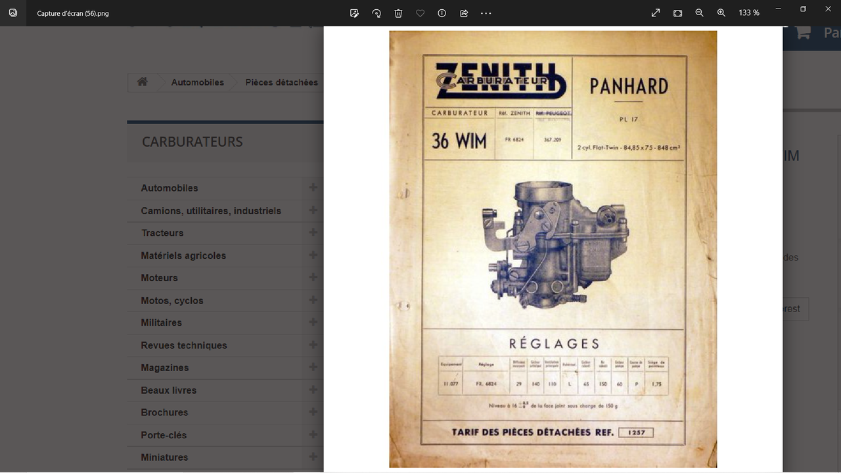Select the Tracteurs category
Image resolution: width=841 pixels, height=473 pixels.
162,233
